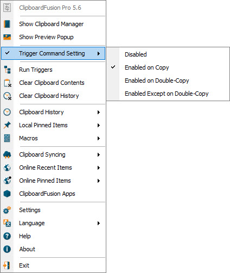This screenshot has width=230, height=273.
Task: Expand the Clipboard History submenu arrow
Action: [x=99, y=112]
